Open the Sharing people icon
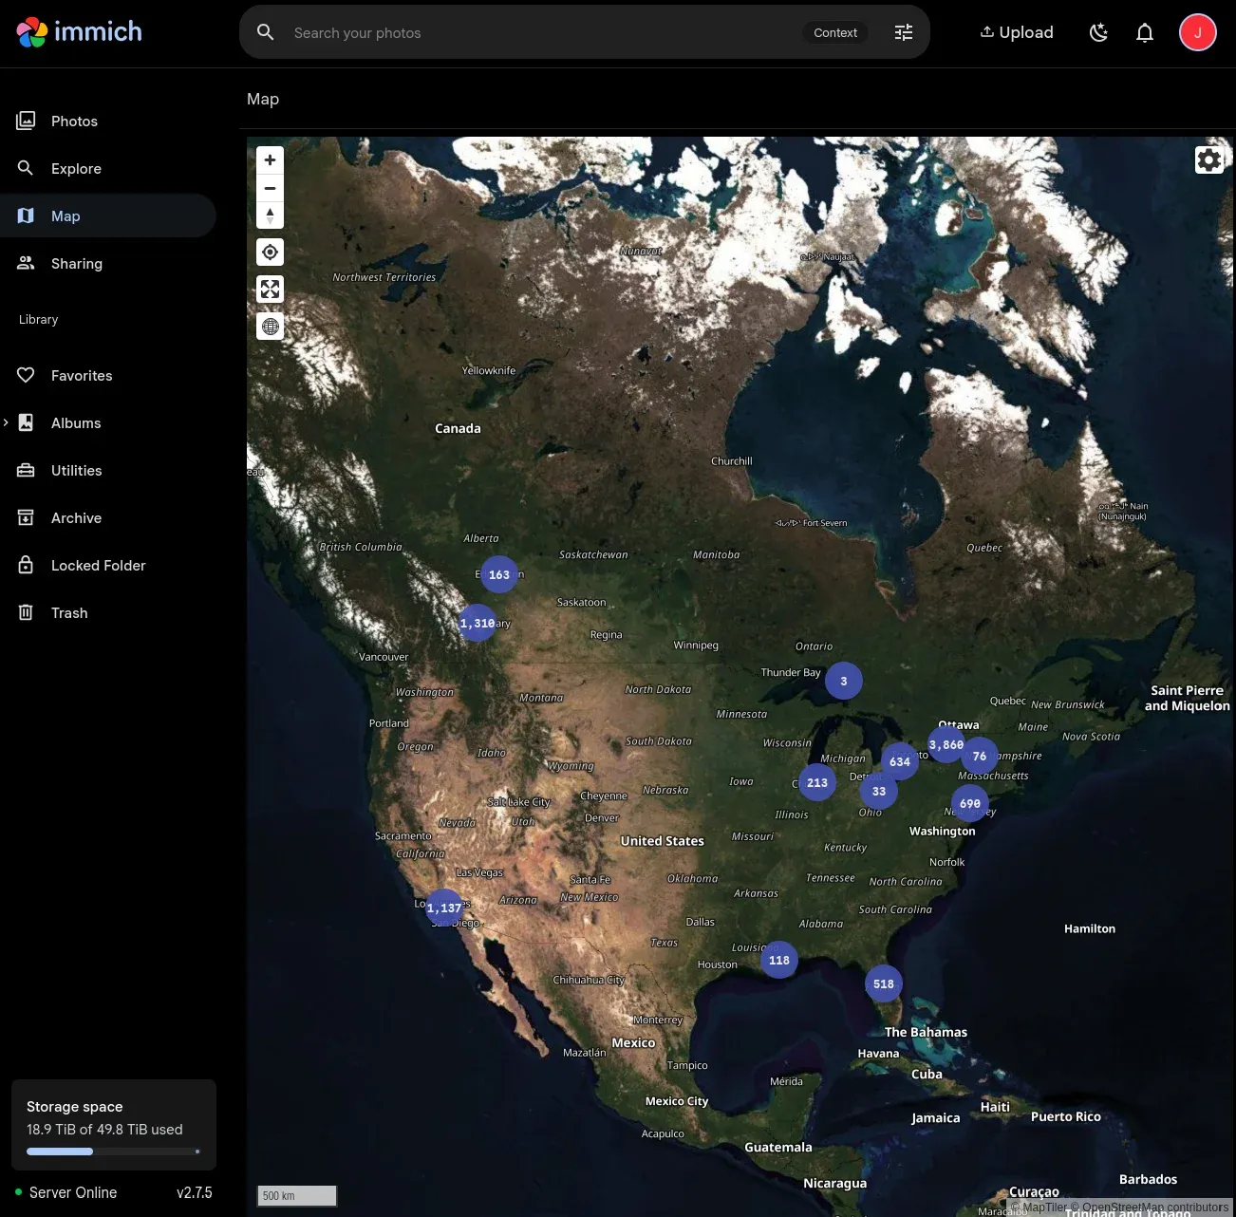Screen dimensions: 1236x1217 [x=26, y=263]
